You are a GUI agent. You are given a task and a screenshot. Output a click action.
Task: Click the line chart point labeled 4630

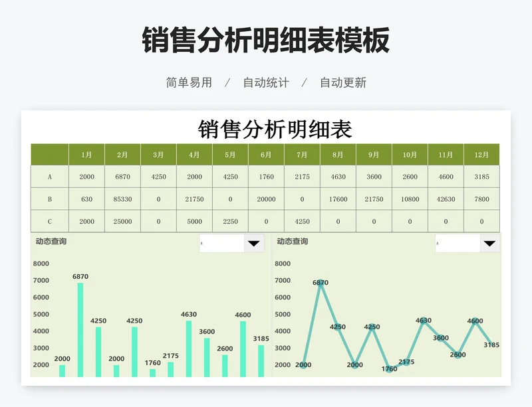point(424,320)
